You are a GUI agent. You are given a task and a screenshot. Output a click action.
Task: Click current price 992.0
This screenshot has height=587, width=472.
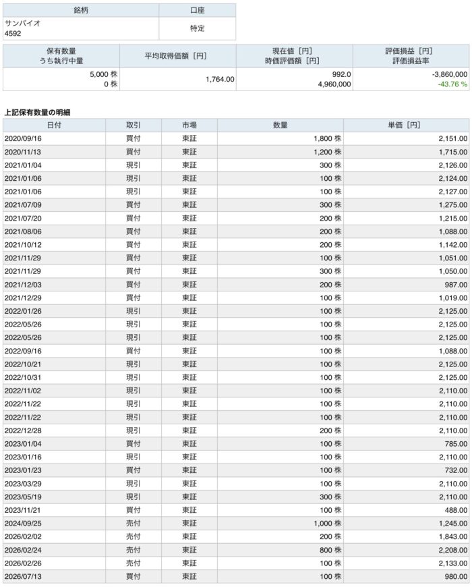click(x=341, y=74)
